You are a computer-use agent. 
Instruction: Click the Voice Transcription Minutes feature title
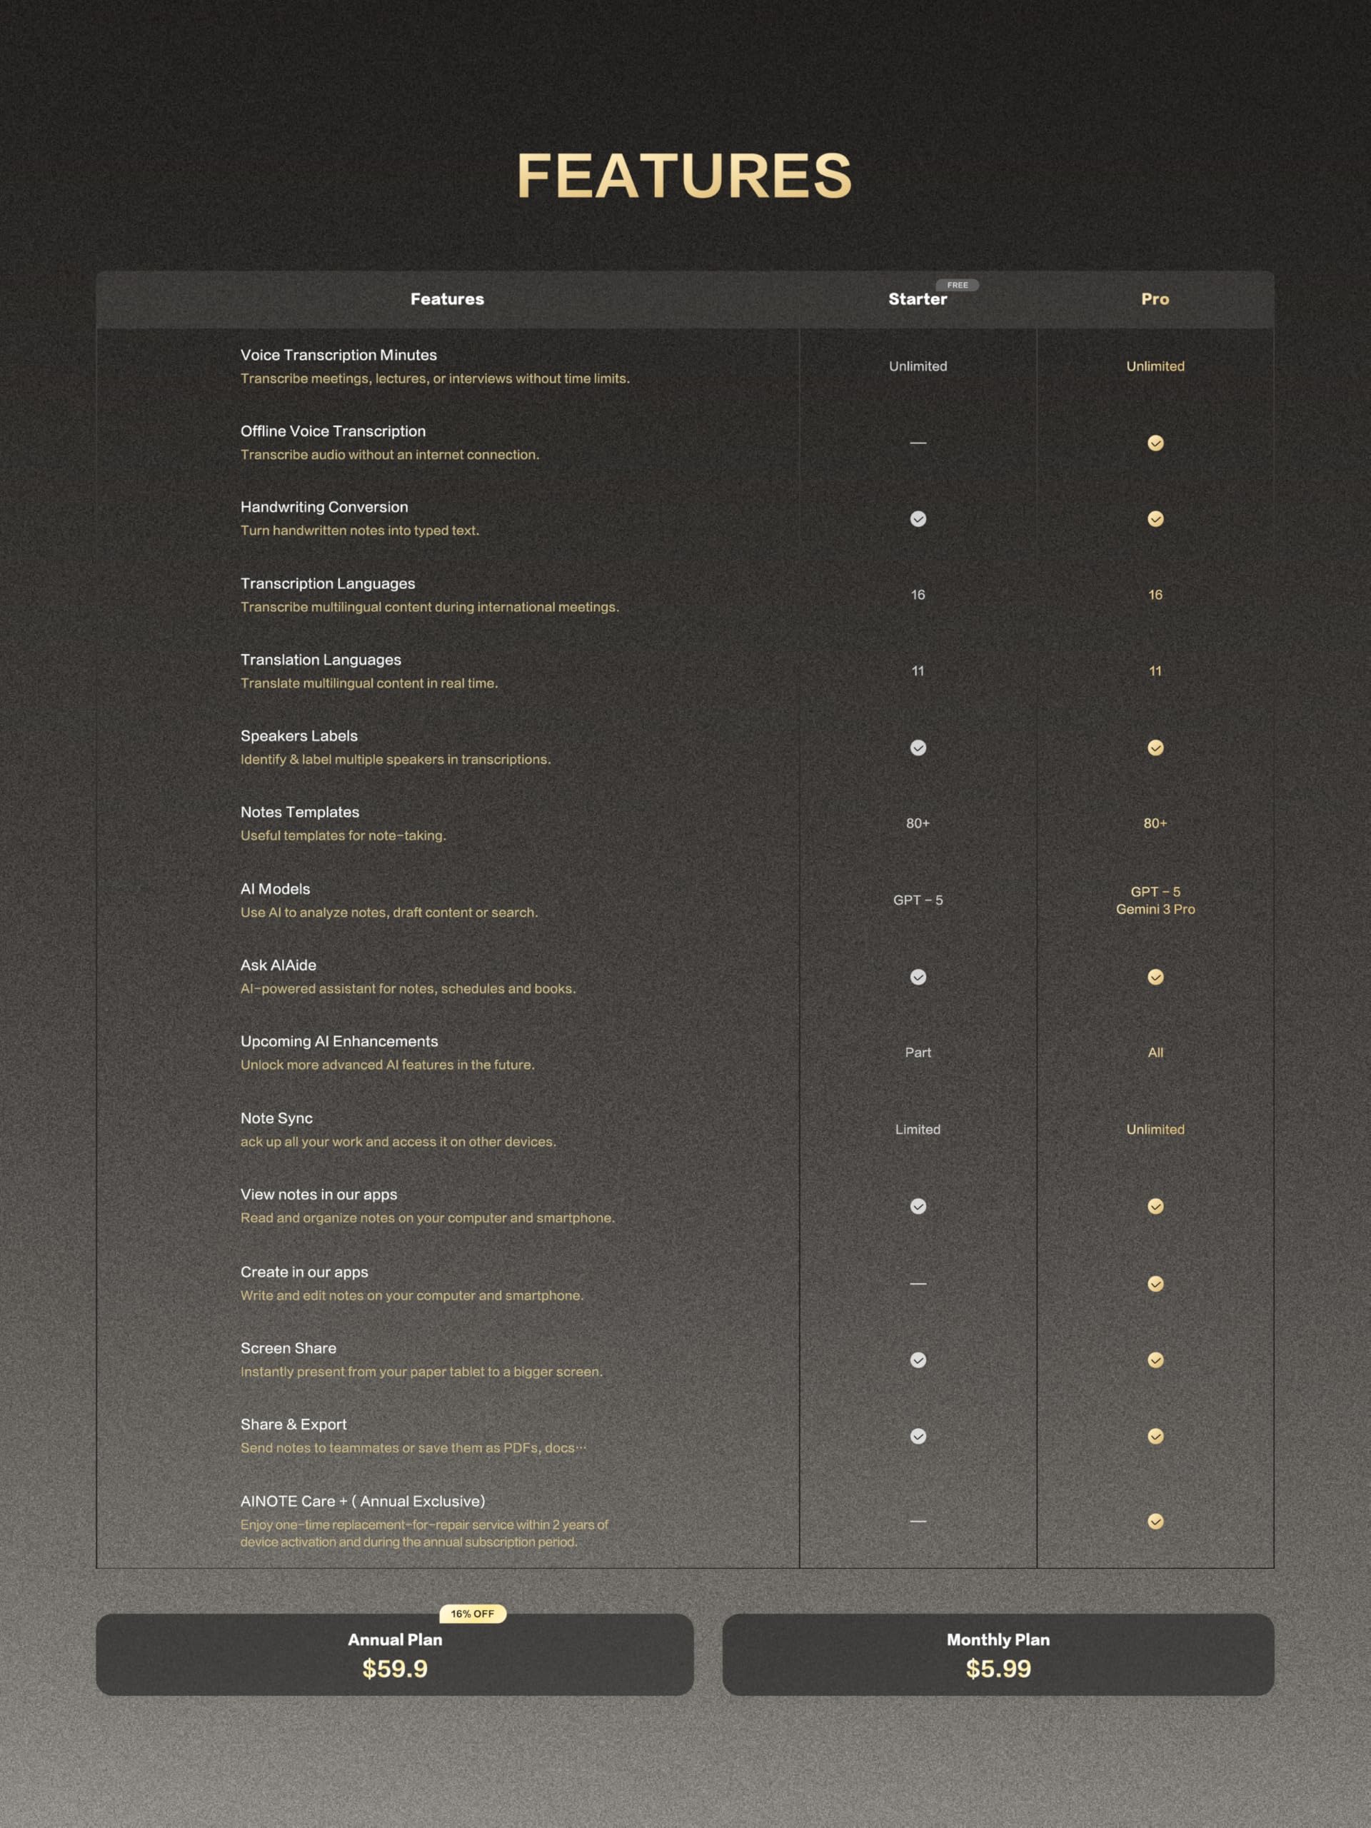[x=339, y=356]
